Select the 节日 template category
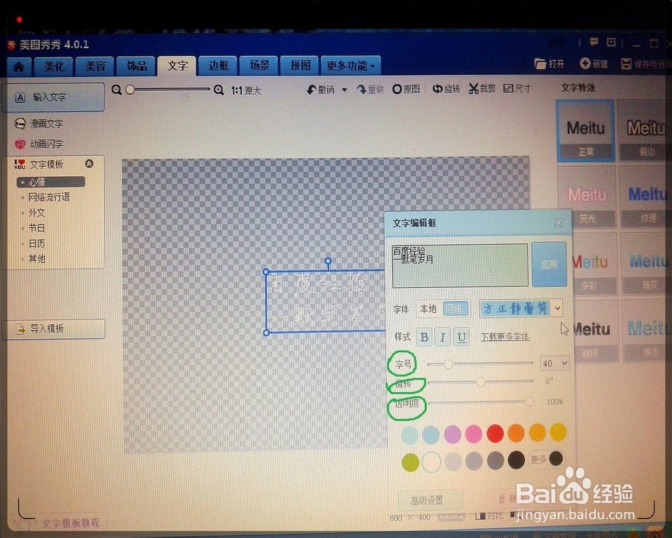This screenshot has height=538, width=672. coord(36,228)
